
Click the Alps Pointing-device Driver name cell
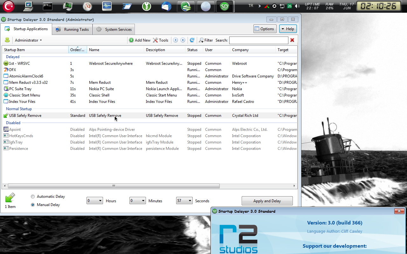(112, 130)
